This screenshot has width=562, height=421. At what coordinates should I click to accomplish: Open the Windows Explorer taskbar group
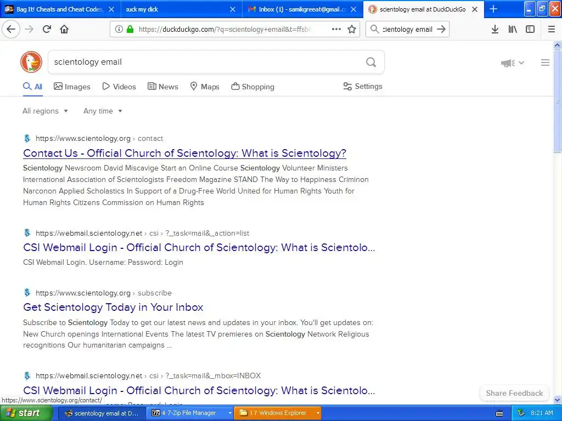[278, 413]
